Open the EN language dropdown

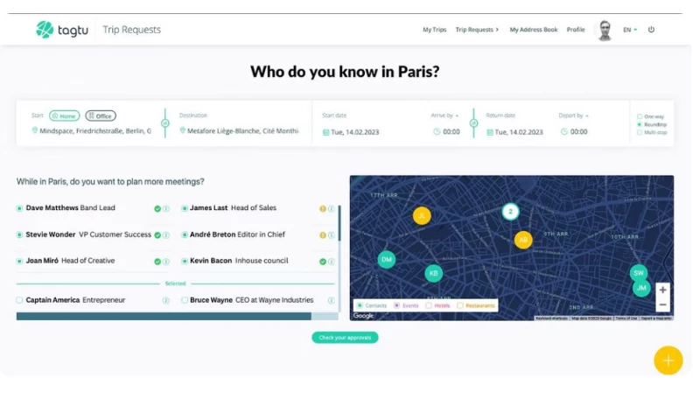click(x=630, y=30)
